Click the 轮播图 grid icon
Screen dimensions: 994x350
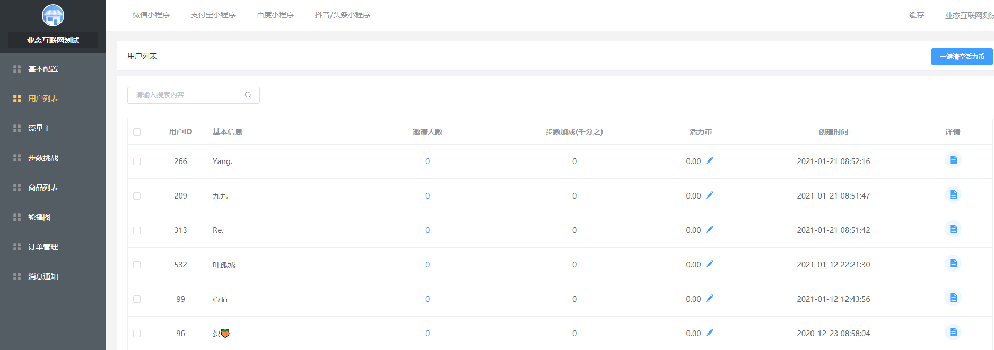[x=17, y=217]
